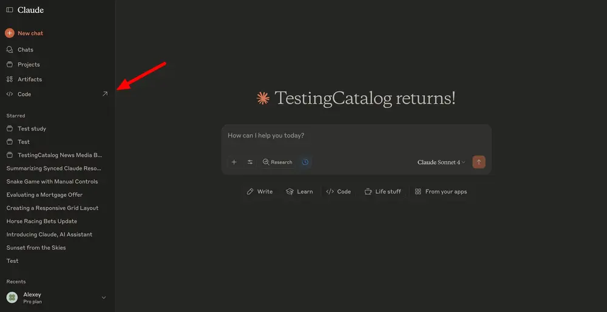
Task: Open the Chats section in the sidebar
Action: [x=25, y=50]
